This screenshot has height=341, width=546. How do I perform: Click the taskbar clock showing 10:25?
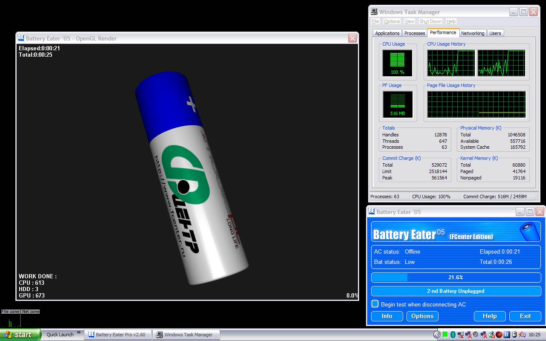pyautogui.click(x=534, y=335)
